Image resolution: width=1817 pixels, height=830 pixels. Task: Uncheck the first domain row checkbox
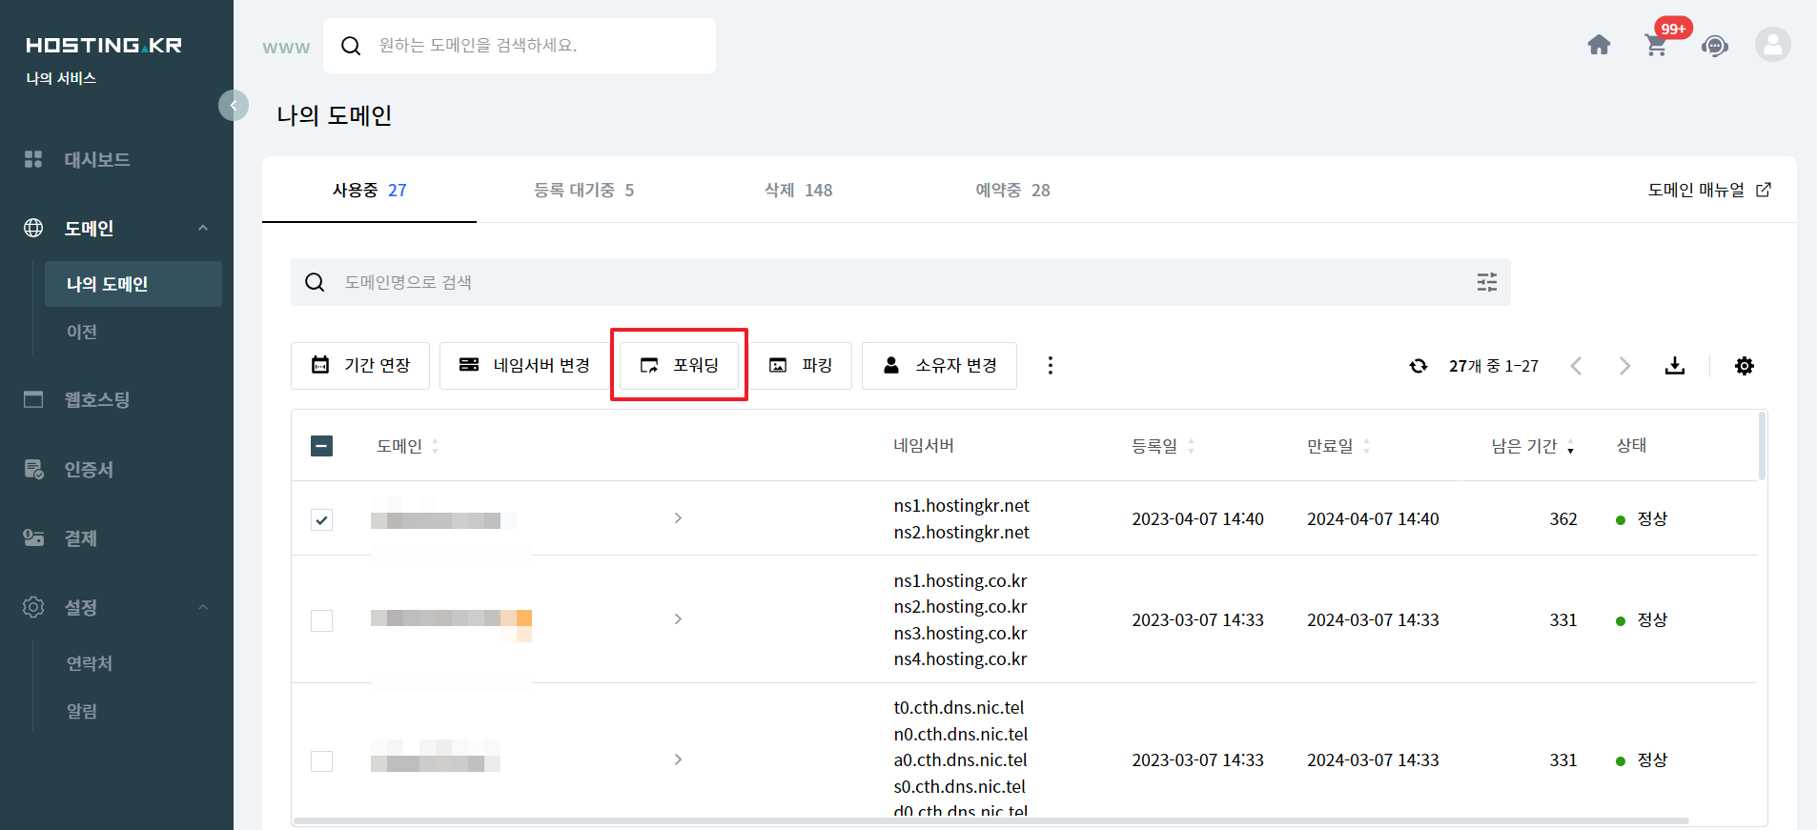322,519
